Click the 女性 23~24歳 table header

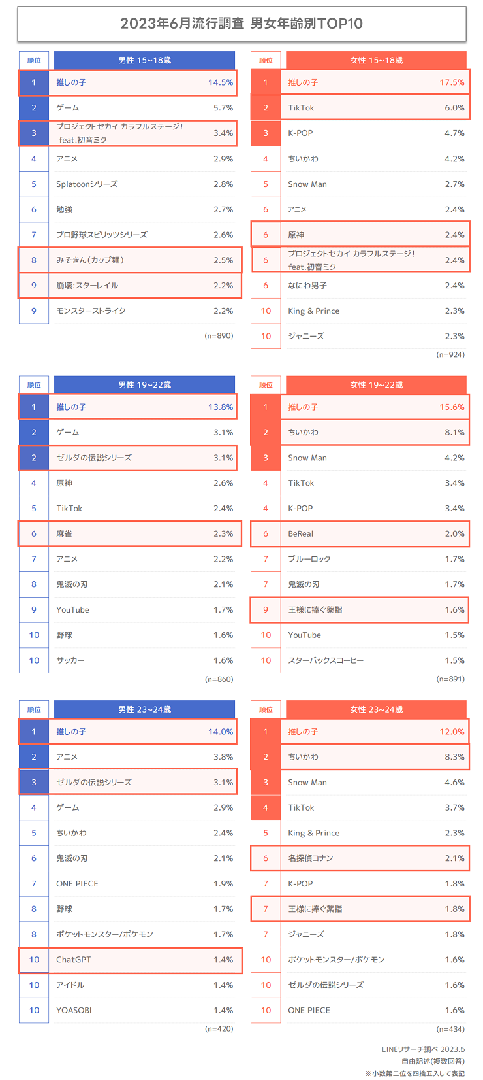point(376,709)
